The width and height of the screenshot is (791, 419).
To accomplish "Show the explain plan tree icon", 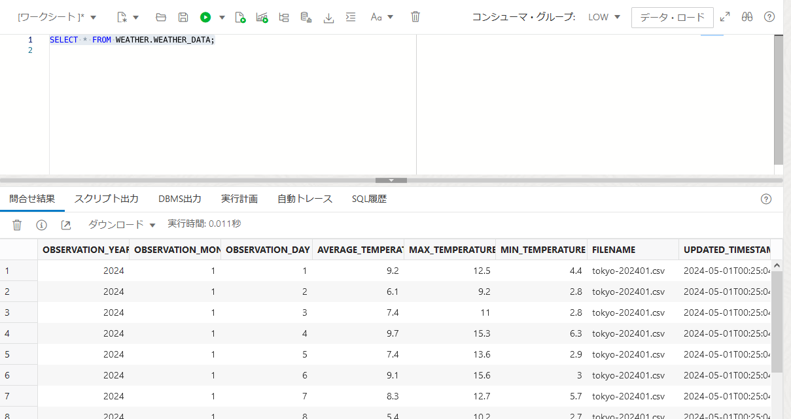I will [x=284, y=18].
